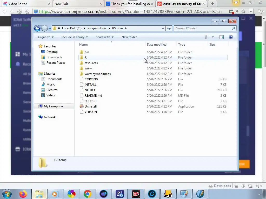
Task: Click the search magnifier icon
Action: coord(233,28)
